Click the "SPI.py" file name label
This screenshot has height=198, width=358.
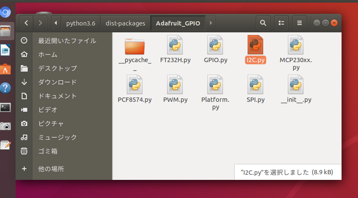(x=255, y=100)
